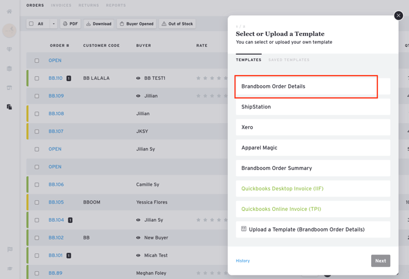Viewport: 409px width, 279px height.
Task: Toggle the All select checkbox
Action: pos(32,24)
